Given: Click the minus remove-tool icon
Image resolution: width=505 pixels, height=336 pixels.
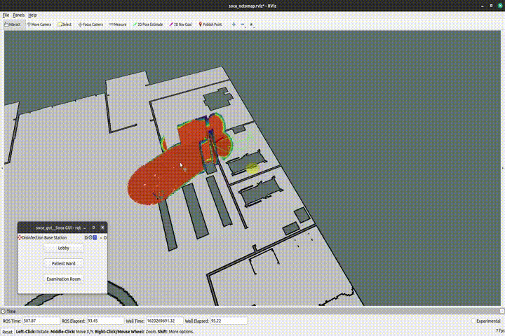Looking at the screenshot, I should coord(243,24).
